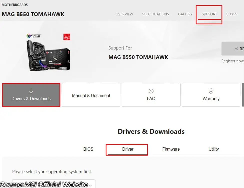Click the download arrow icon
This screenshot has height=188, width=244.
coord(31,91)
